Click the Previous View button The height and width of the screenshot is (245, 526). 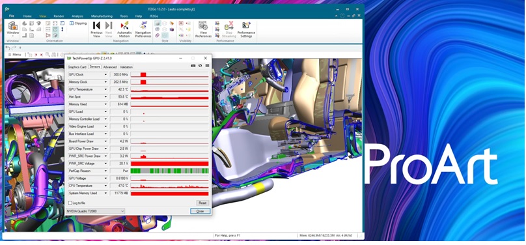tap(96, 29)
